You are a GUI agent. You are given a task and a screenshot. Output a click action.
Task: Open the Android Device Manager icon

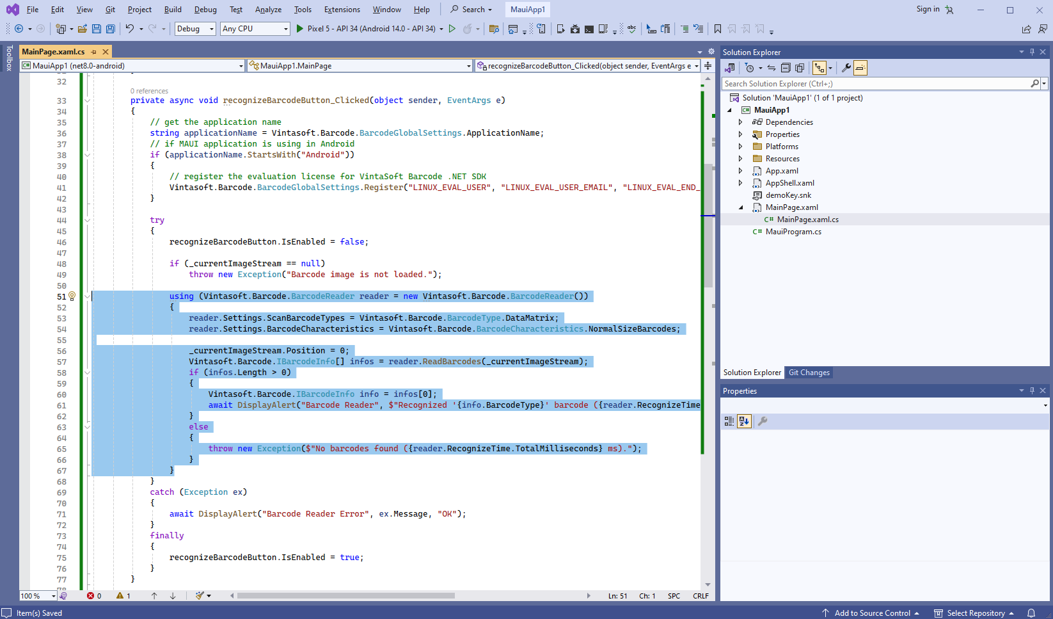click(x=560, y=29)
